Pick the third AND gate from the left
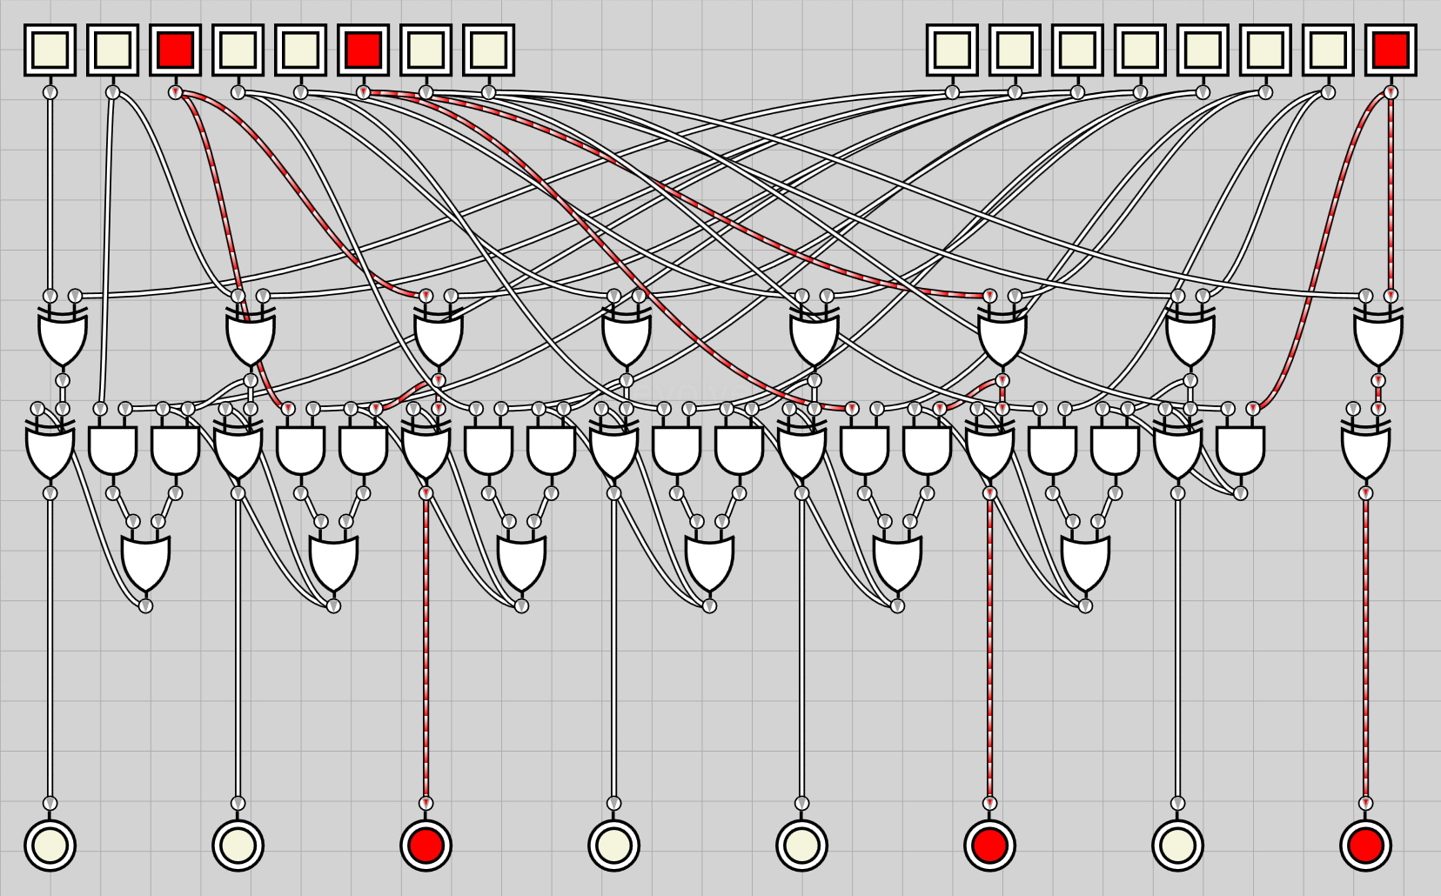The width and height of the screenshot is (1441, 896). 300,451
